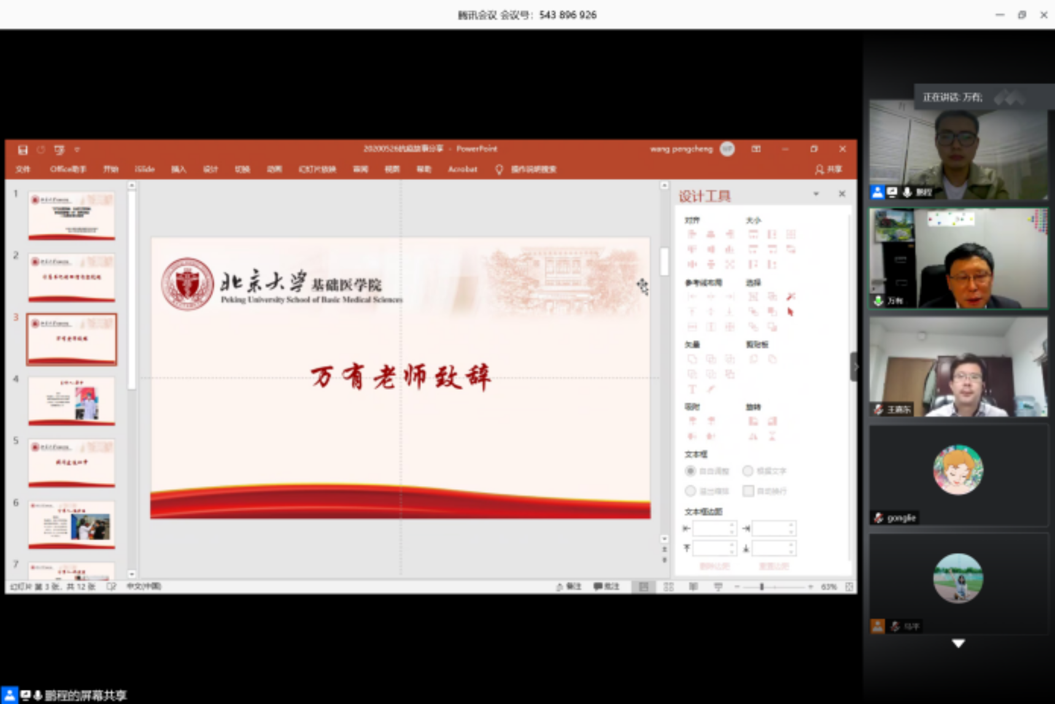Click the 共享 share button in PowerPoint
1055x704 pixels.
(x=829, y=169)
